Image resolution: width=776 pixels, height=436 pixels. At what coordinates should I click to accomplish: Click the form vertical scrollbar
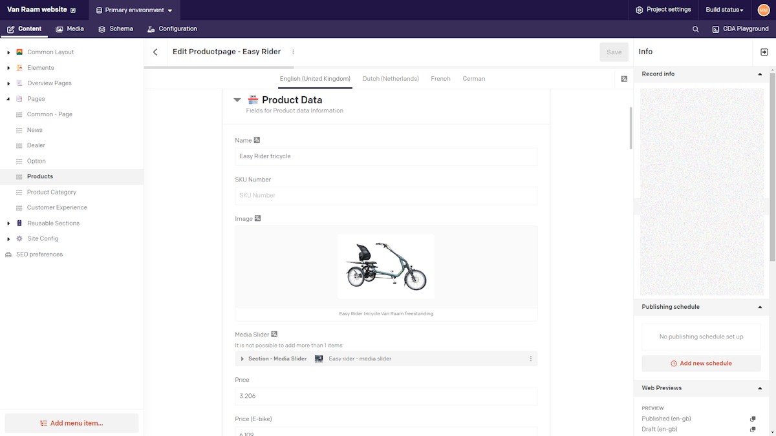click(x=630, y=128)
